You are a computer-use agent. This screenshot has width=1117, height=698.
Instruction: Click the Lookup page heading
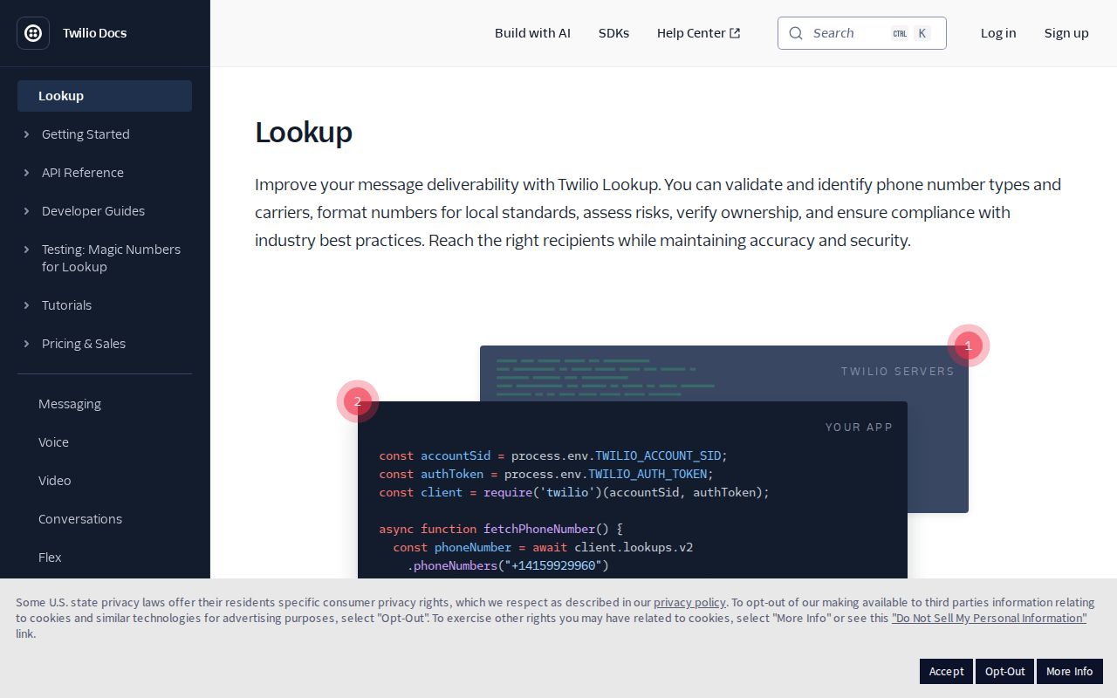(x=304, y=133)
